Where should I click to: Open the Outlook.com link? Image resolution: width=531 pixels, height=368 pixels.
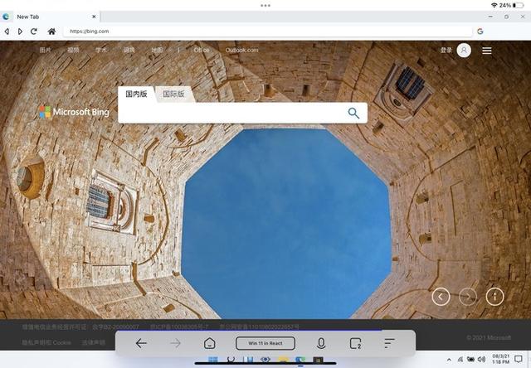[x=241, y=51]
